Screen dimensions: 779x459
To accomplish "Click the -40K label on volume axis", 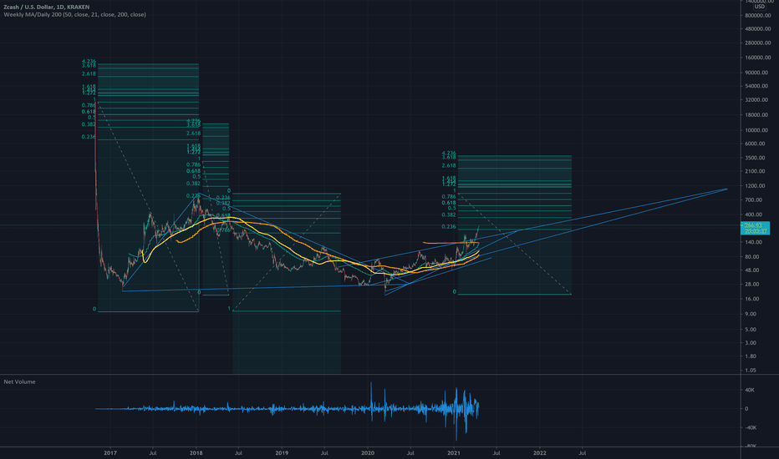I will 749,427.
